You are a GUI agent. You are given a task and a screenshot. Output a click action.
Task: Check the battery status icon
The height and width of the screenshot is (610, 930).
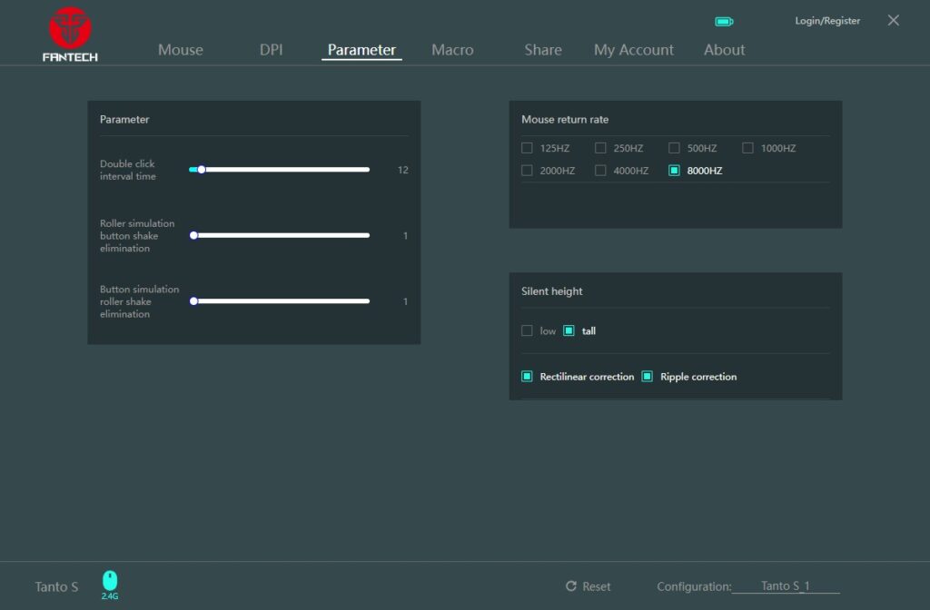tap(724, 22)
